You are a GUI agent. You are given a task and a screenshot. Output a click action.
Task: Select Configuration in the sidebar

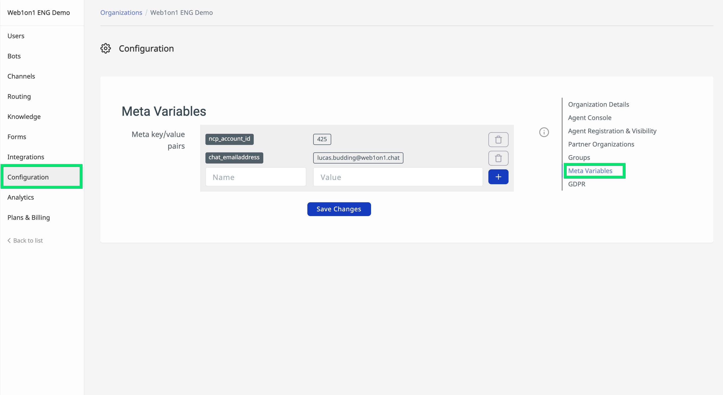[42, 177]
